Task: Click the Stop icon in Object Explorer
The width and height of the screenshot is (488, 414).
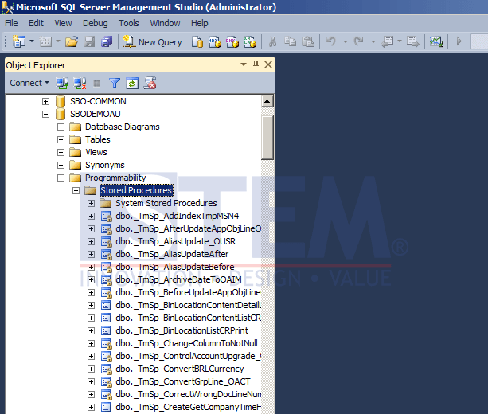Action: click(97, 84)
